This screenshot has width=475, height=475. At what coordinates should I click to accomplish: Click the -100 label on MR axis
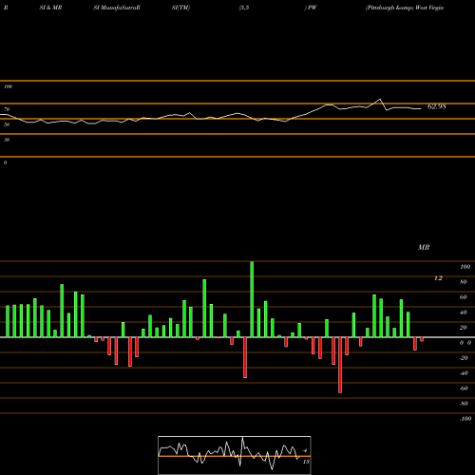click(465, 419)
